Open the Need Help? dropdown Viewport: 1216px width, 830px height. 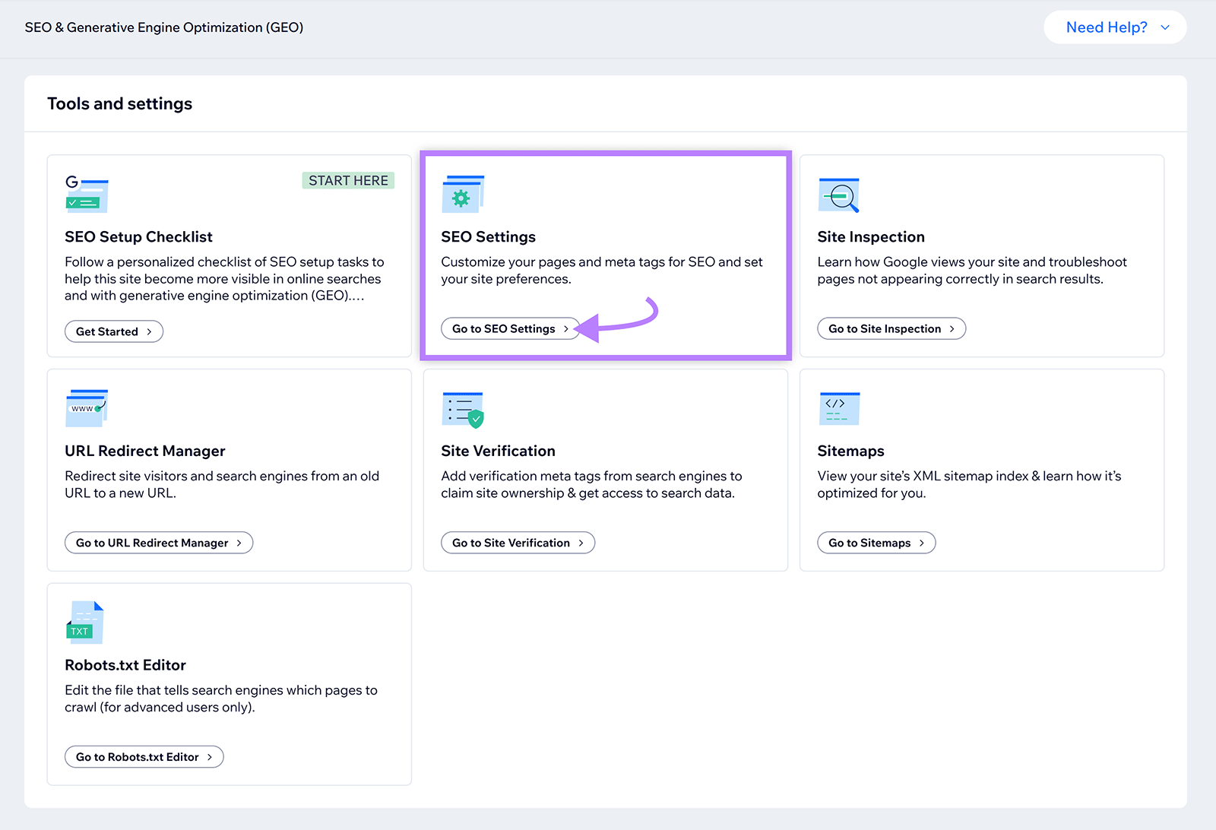click(1114, 27)
